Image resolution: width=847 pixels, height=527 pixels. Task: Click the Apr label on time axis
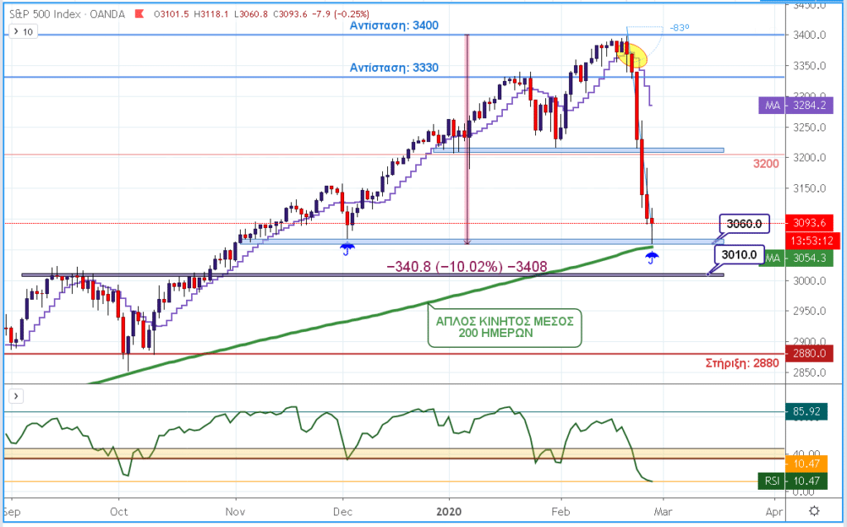pyautogui.click(x=774, y=511)
